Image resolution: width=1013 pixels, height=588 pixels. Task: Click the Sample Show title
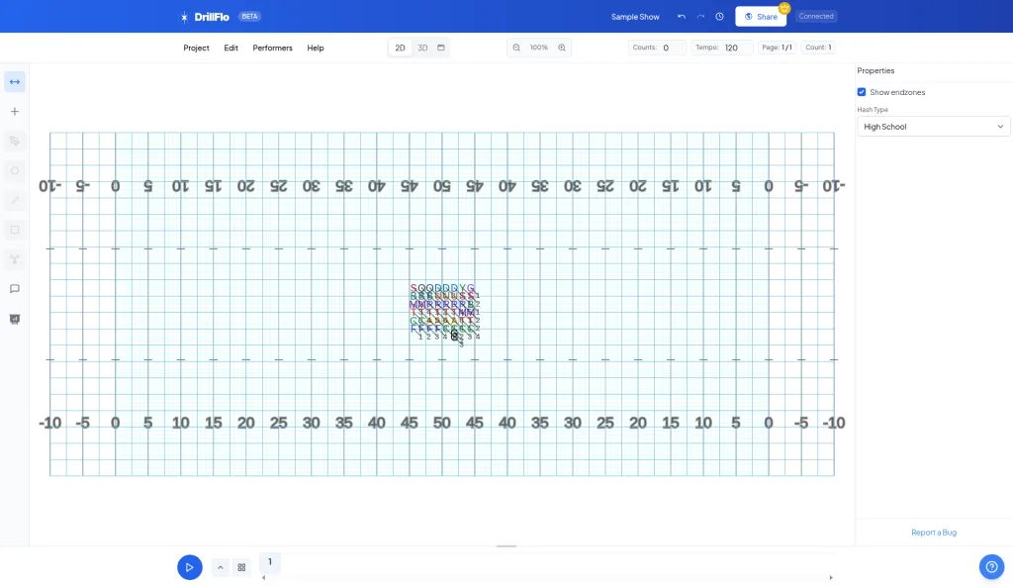tap(635, 17)
